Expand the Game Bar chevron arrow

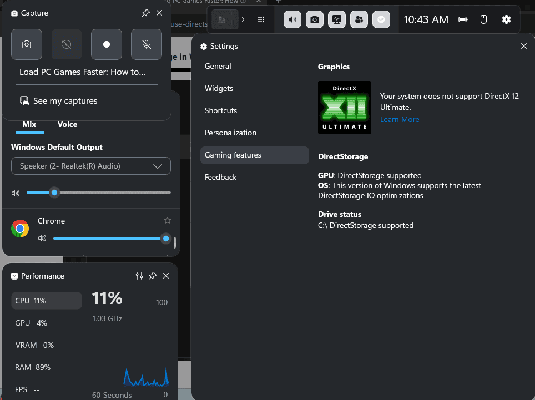[243, 19]
